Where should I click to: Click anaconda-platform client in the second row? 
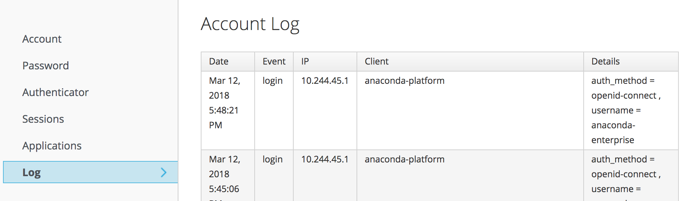[x=404, y=159]
